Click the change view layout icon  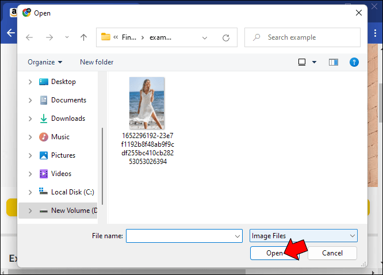pyautogui.click(x=302, y=62)
